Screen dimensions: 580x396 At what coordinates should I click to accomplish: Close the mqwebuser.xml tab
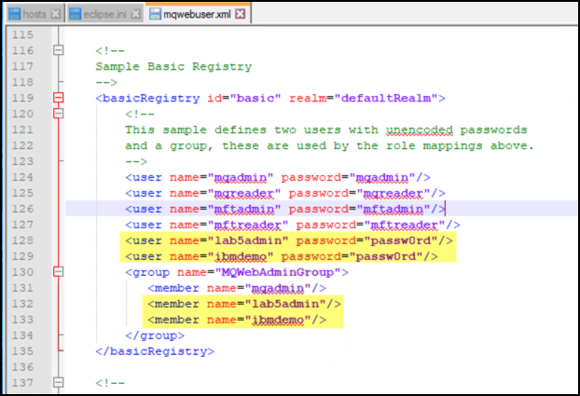240,14
